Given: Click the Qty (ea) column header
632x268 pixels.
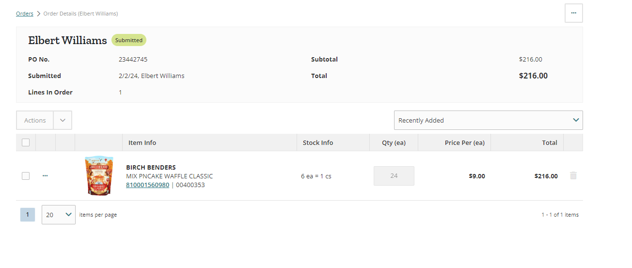Looking at the screenshot, I should pos(394,142).
